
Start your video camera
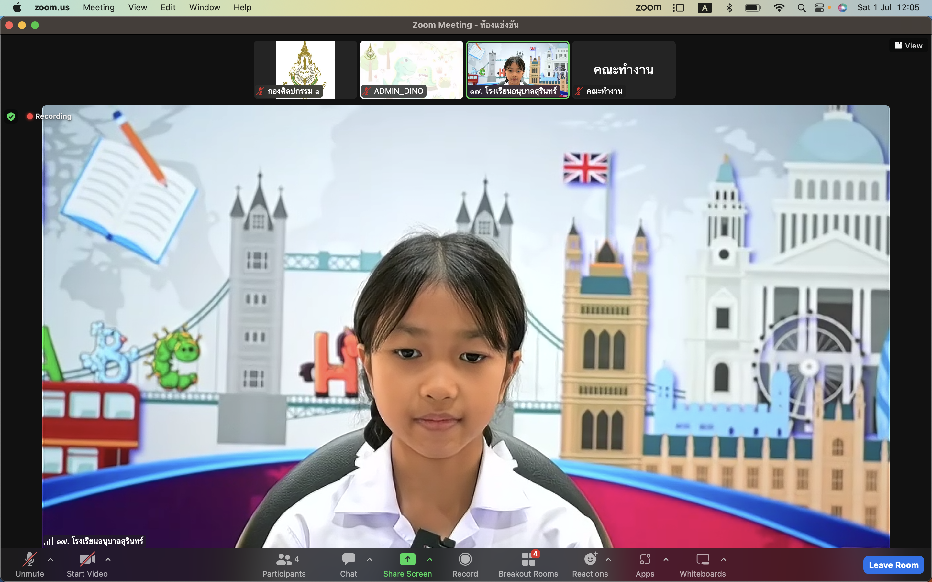pyautogui.click(x=87, y=564)
